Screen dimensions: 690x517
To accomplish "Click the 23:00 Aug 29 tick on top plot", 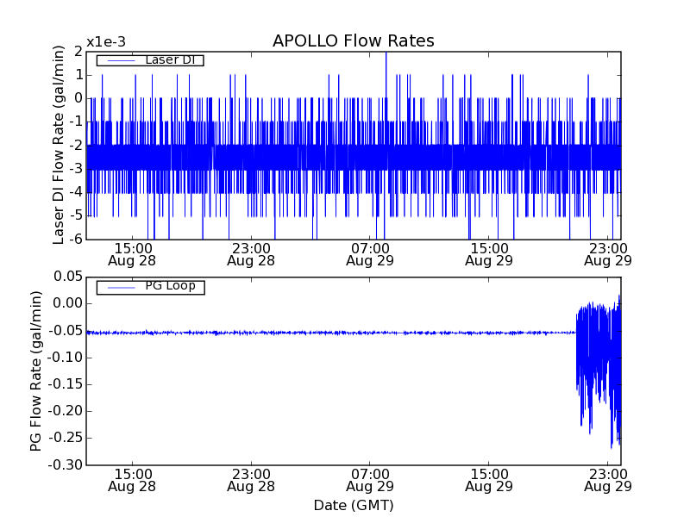I will tap(608, 253).
